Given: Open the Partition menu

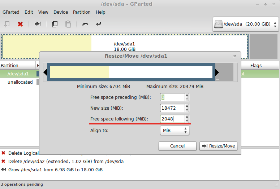Looking at the screenshot, I should tap(82, 12).
